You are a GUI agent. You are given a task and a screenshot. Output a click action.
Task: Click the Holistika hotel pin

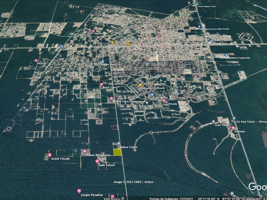click(x=36, y=60)
